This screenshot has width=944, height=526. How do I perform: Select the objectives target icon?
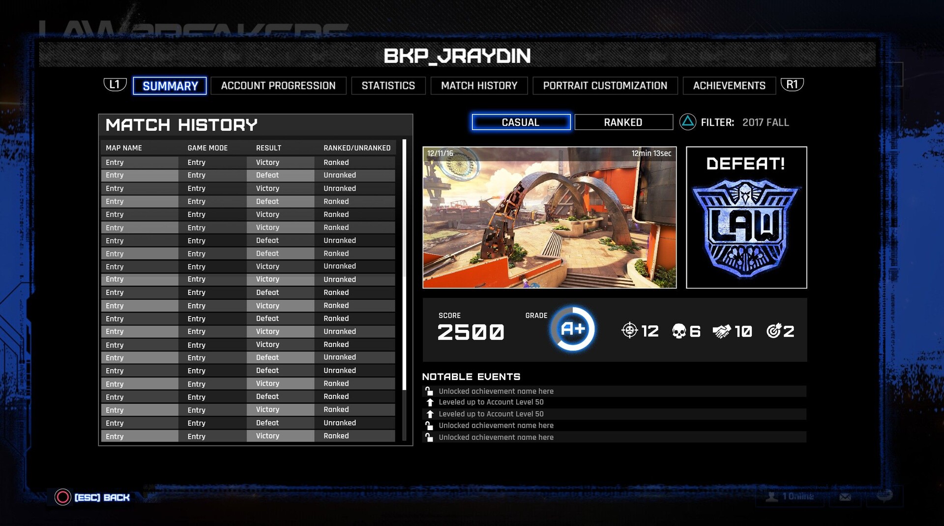point(773,331)
